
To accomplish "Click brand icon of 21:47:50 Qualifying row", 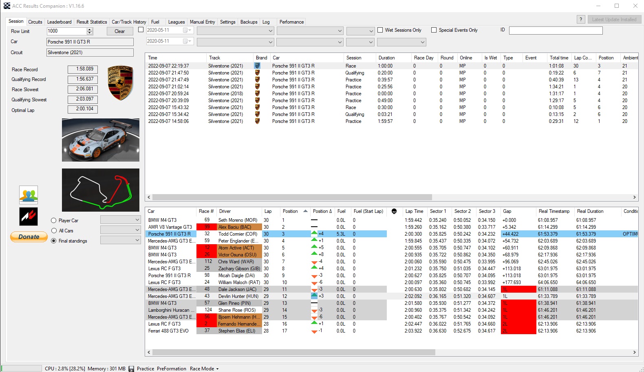I will pyautogui.click(x=257, y=72).
